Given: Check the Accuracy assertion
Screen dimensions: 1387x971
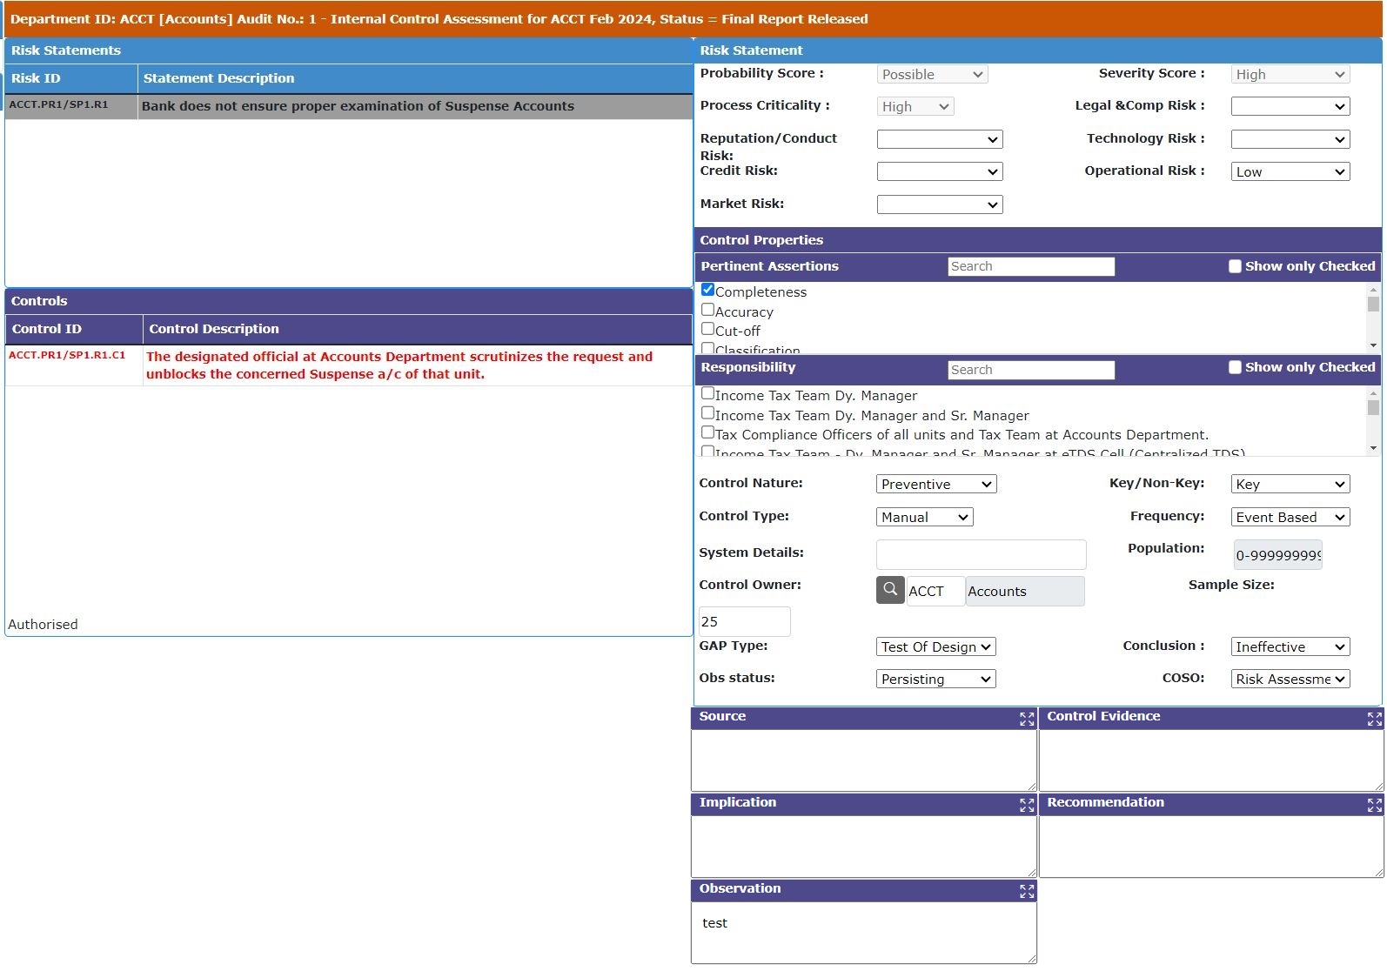Looking at the screenshot, I should click(707, 310).
